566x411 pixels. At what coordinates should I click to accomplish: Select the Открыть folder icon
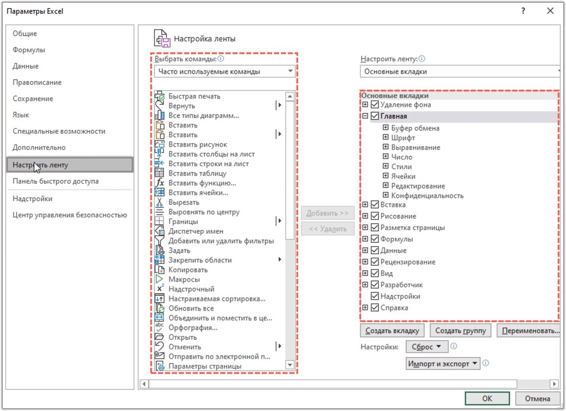tap(159, 337)
